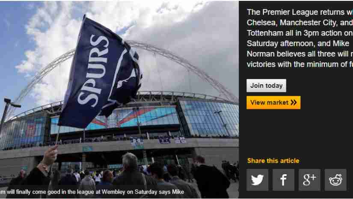
Task: Share the article on Reddit
Action: point(335,180)
